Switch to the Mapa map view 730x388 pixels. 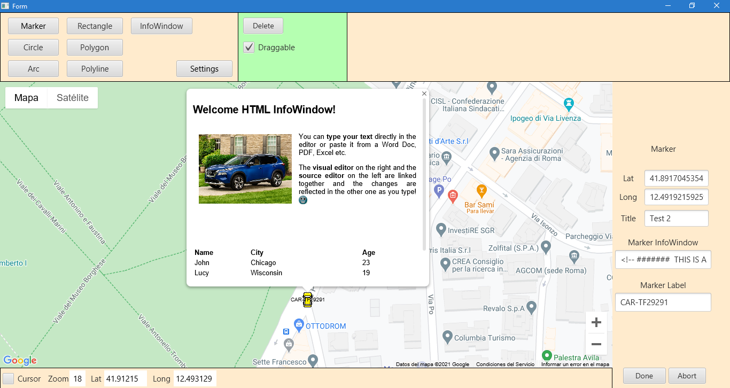point(26,98)
